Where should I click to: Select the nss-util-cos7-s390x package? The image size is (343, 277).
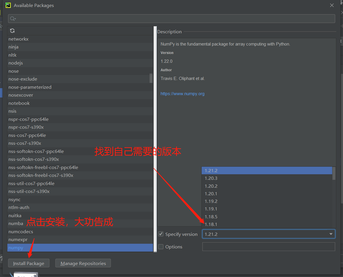tap(80, 191)
